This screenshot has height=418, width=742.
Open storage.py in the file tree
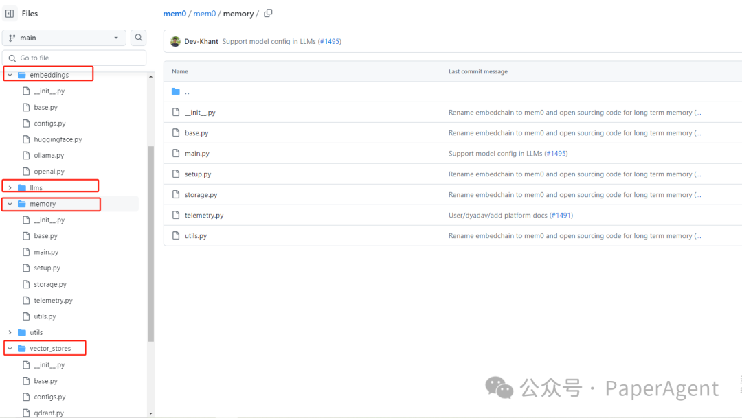[50, 284]
